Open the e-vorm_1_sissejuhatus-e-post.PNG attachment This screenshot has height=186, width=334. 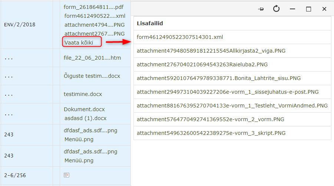228,92
